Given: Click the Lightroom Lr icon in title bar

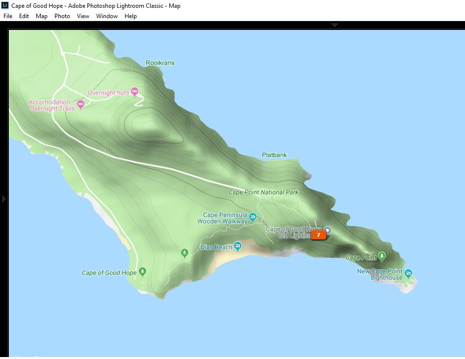Looking at the screenshot, I should 5,5.
